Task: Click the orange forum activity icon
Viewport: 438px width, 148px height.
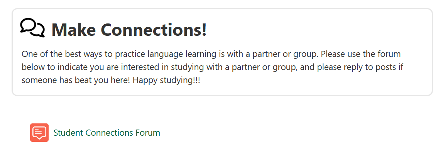Action: [39, 132]
